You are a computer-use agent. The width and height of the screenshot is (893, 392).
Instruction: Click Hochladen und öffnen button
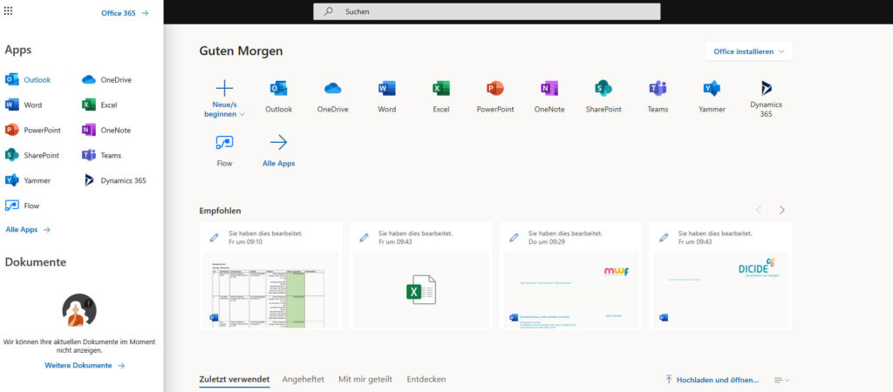coord(712,380)
